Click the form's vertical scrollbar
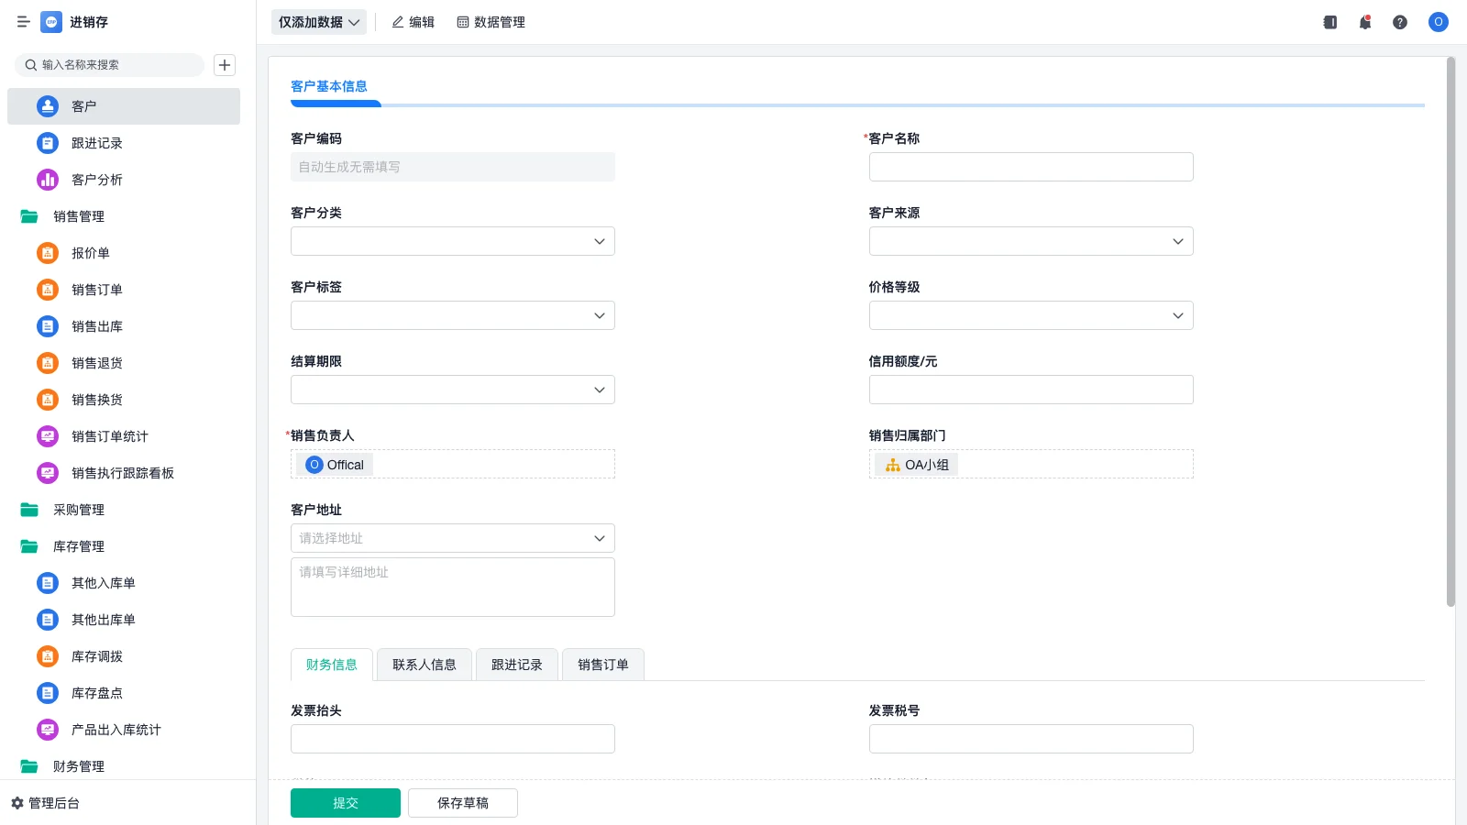Viewport: 1467px width, 825px height. click(x=1450, y=332)
